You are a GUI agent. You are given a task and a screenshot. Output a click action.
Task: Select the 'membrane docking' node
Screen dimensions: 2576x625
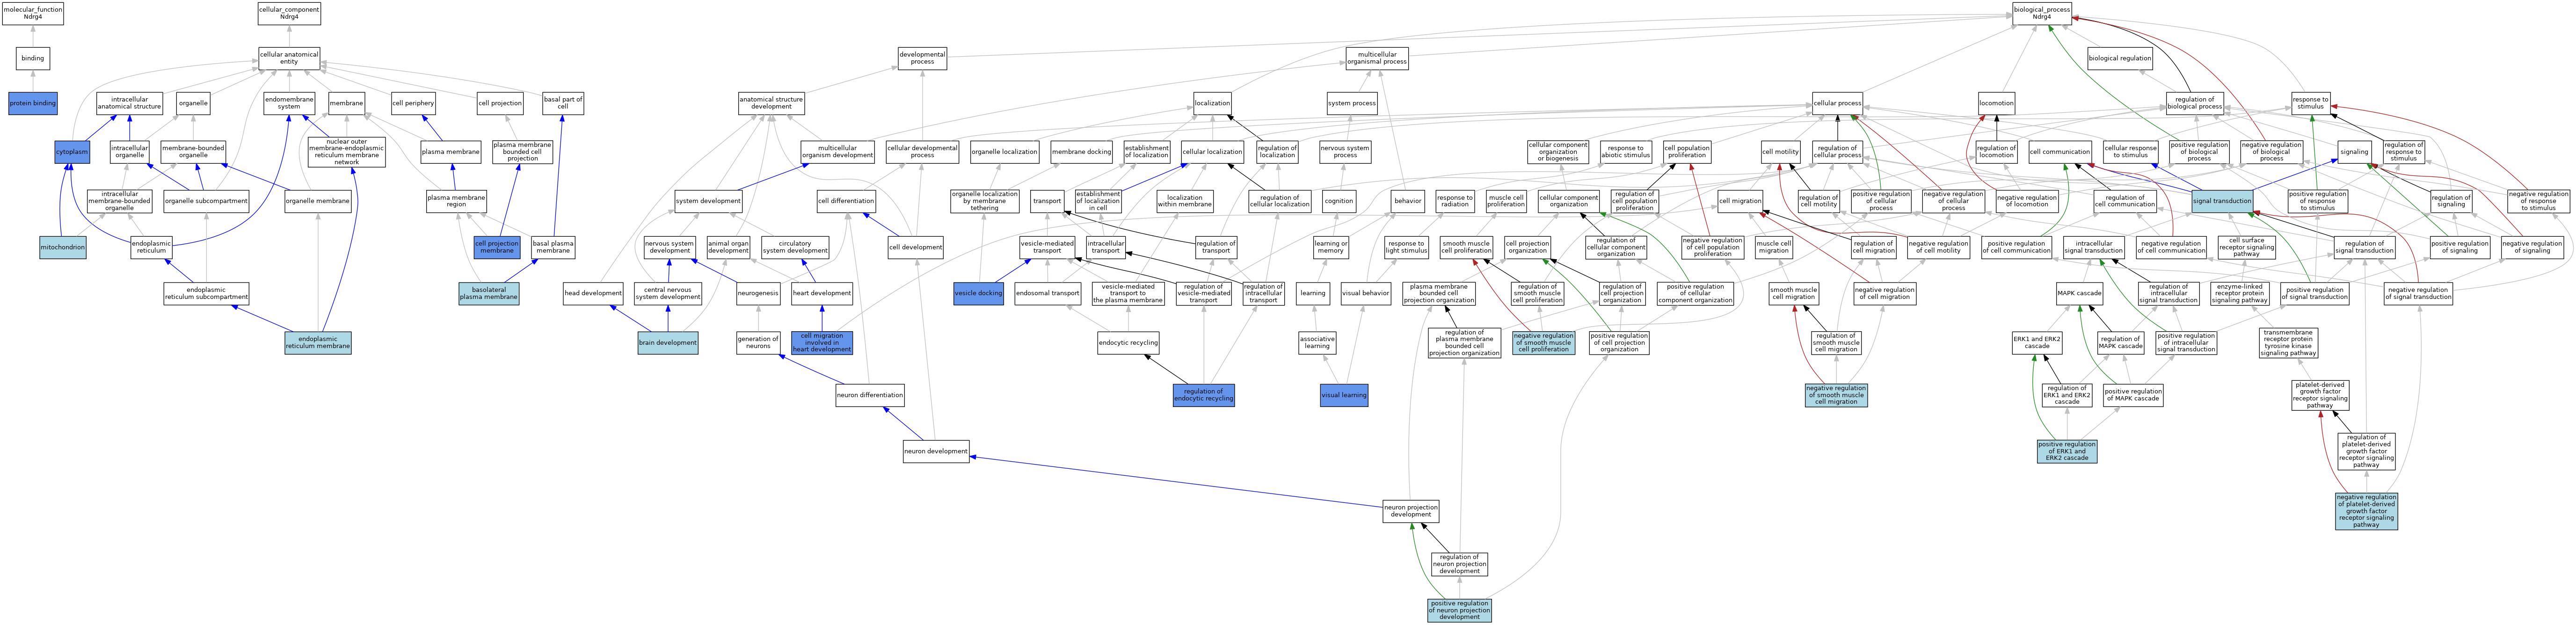(x=1082, y=152)
